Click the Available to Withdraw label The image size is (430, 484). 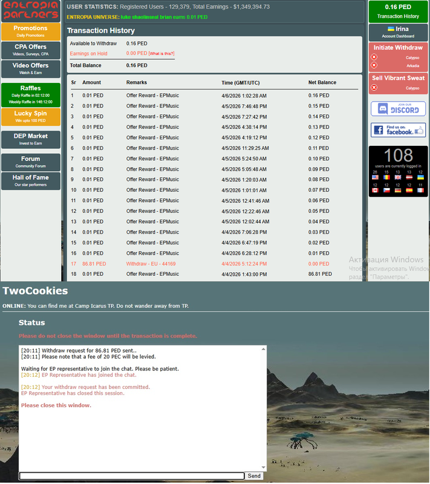(x=93, y=44)
